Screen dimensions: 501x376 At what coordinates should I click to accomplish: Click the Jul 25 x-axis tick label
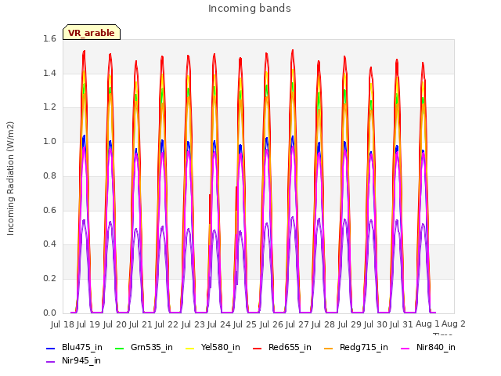(245, 324)
